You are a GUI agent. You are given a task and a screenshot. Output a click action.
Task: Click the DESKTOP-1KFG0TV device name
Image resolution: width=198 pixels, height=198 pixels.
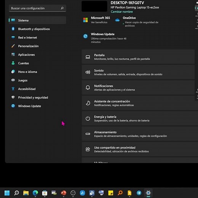pos(127,3)
